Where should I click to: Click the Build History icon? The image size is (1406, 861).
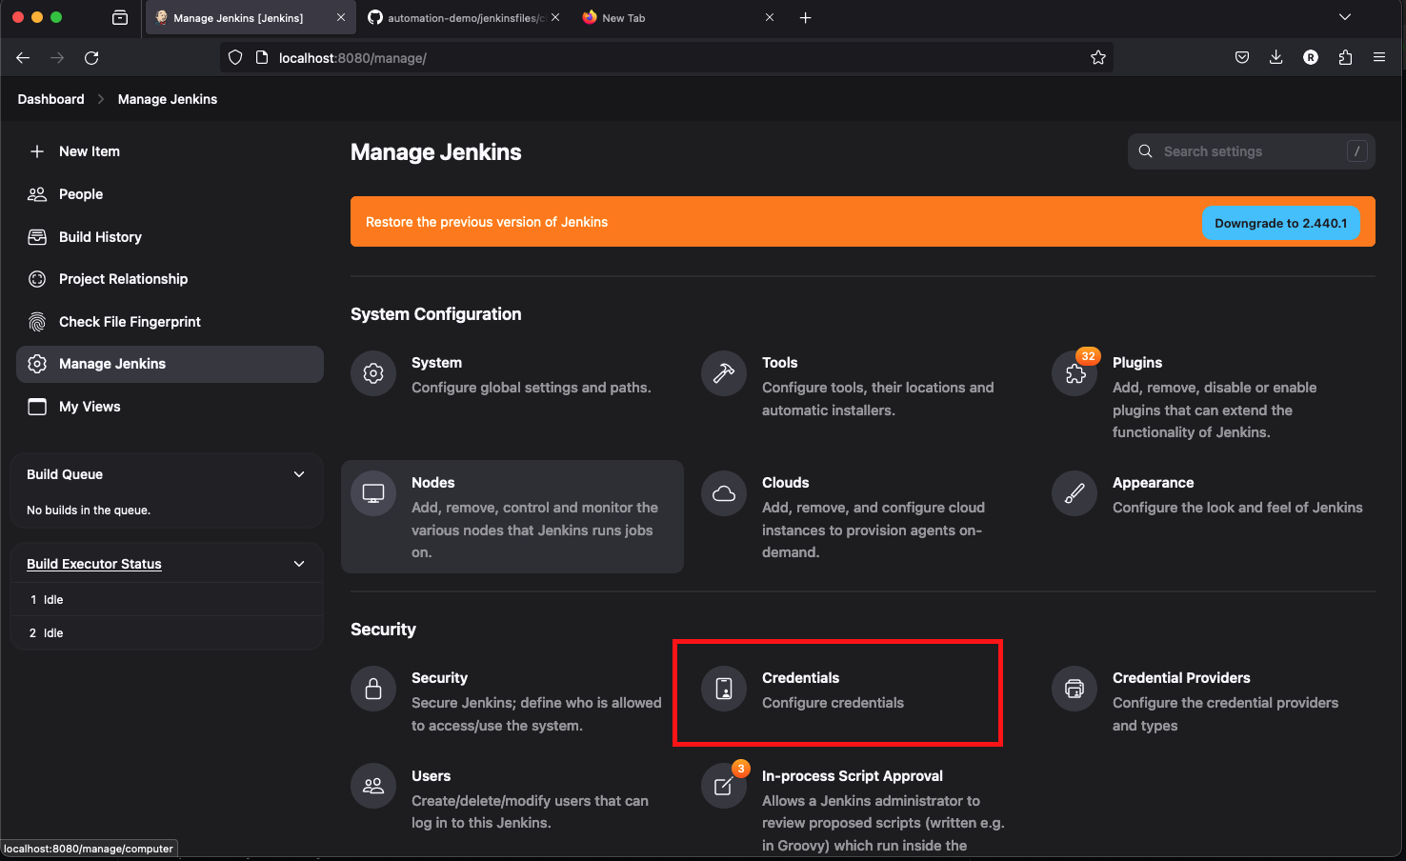click(37, 237)
